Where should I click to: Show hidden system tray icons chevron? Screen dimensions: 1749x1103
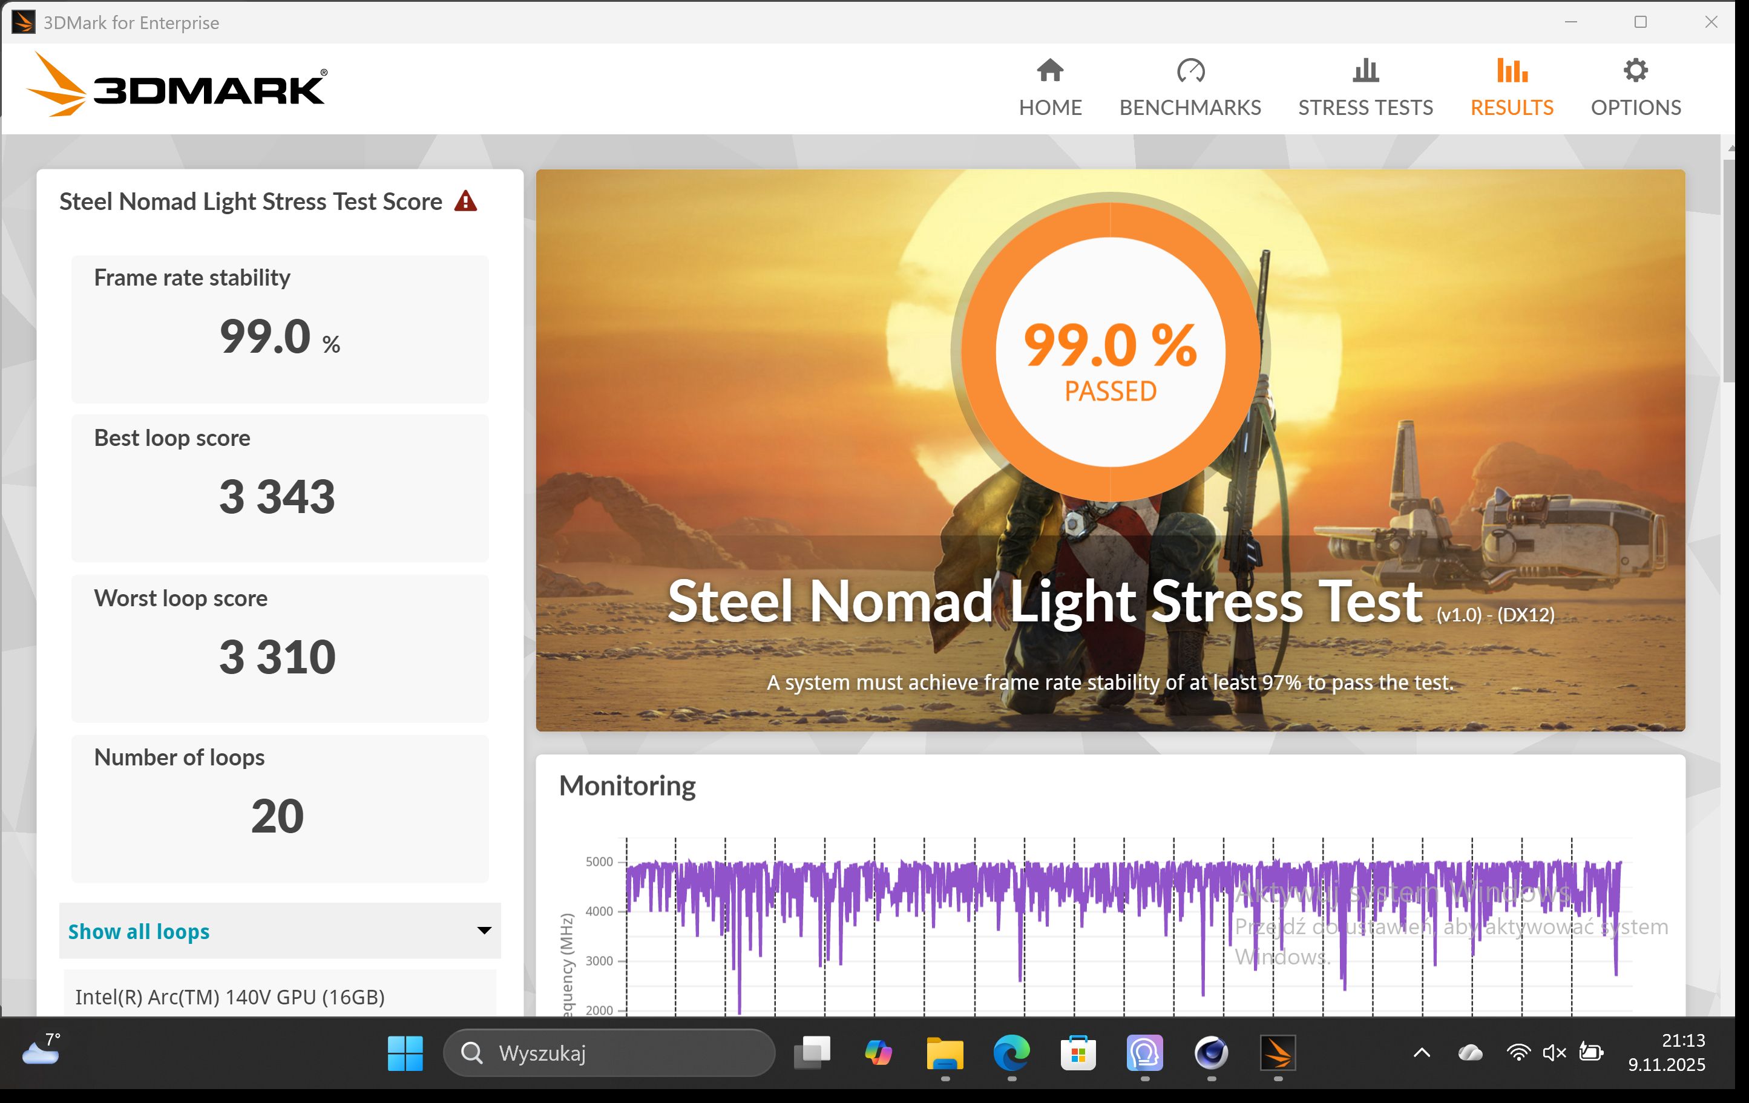point(1422,1053)
